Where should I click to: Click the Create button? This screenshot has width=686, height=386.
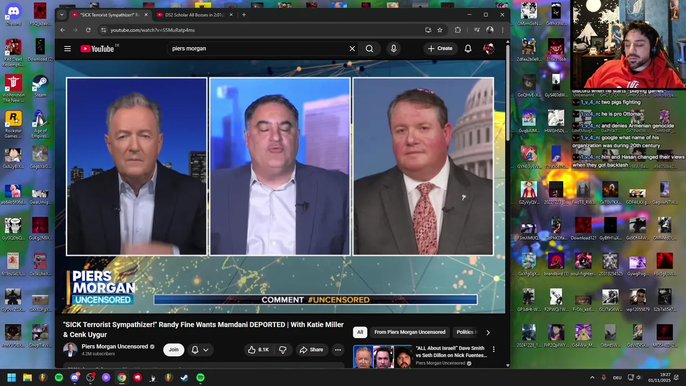440,49
